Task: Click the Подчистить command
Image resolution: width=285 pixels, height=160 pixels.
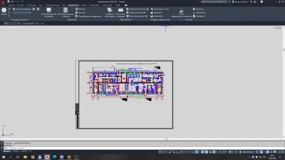Action: [x=199, y=12]
